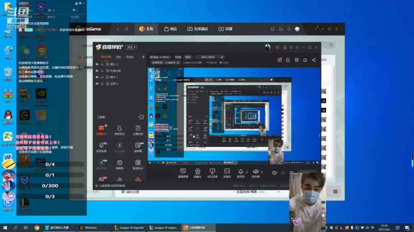This screenshot has width=414, height=232.
Task: Open notifications bell in streaming app
Action: (305, 60)
